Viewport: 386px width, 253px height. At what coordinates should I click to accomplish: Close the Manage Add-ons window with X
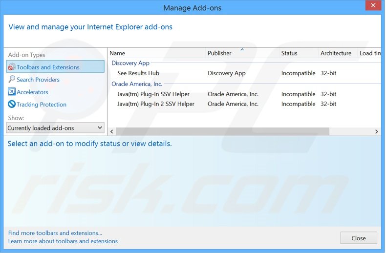point(373,5)
